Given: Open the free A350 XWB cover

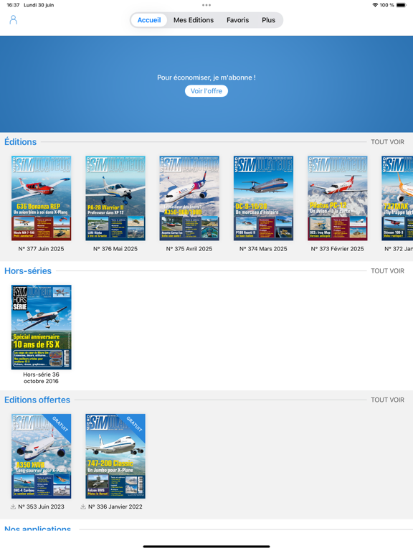Looking at the screenshot, I should coord(41,456).
